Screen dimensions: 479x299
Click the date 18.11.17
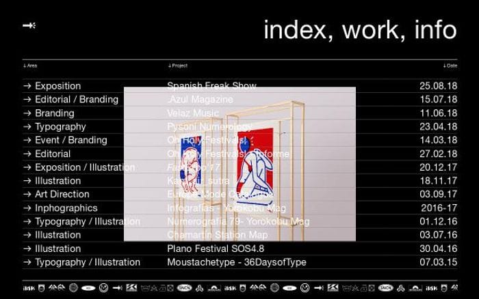439,181
